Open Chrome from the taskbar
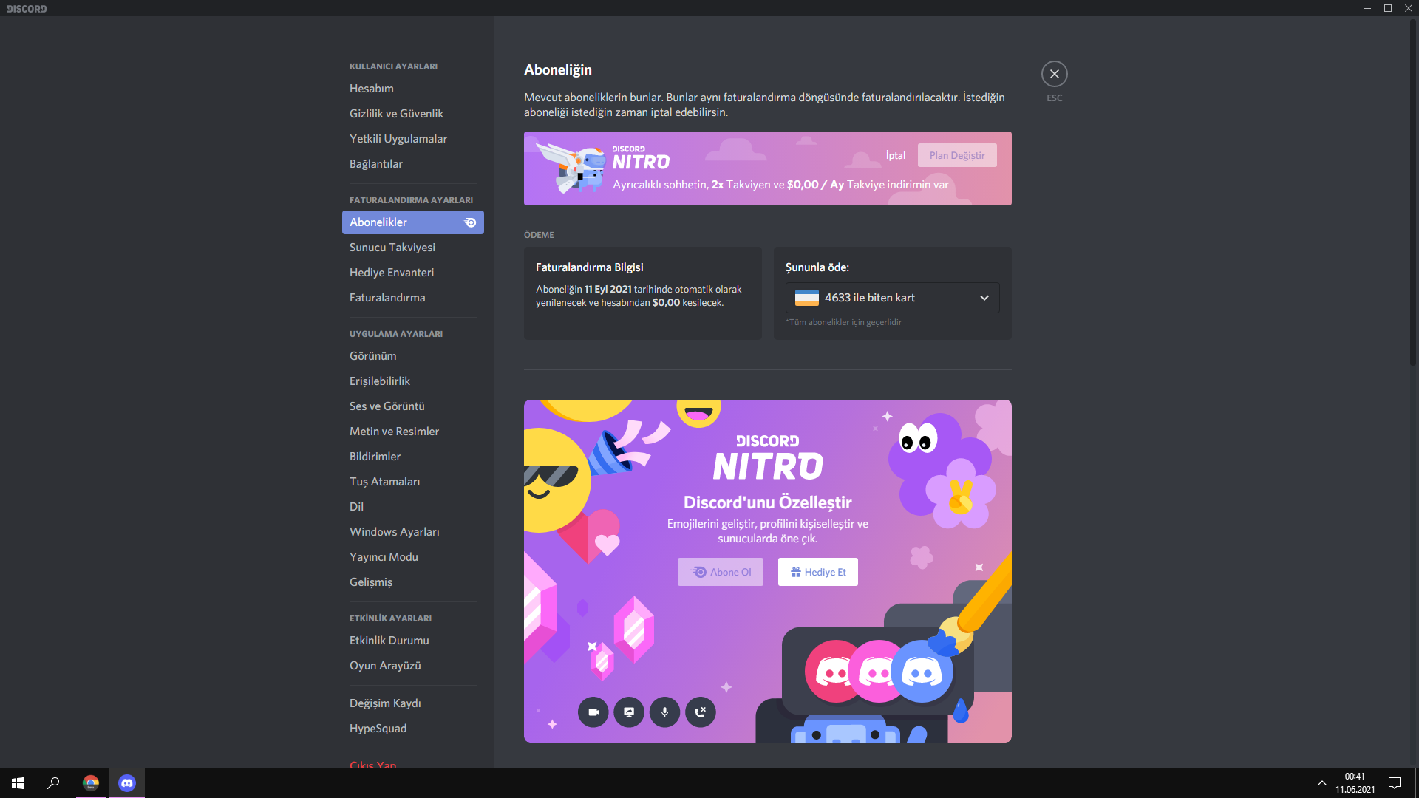 91,783
